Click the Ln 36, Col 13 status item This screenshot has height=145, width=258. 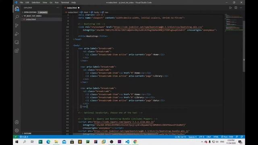click(x=180, y=137)
